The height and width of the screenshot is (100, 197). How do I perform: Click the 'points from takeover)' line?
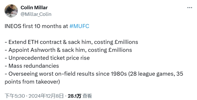click(x=32, y=82)
